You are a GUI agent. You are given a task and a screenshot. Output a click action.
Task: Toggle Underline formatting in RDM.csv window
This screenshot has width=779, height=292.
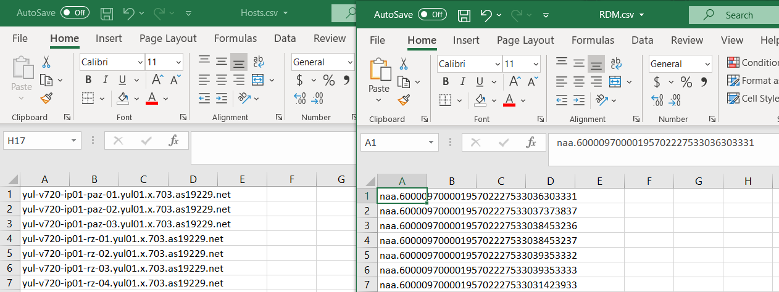point(479,82)
